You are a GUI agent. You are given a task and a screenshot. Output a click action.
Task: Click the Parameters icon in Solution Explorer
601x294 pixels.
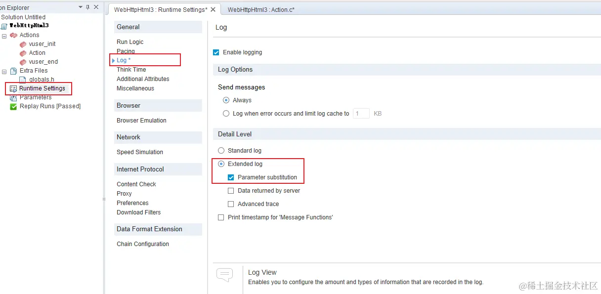point(13,97)
